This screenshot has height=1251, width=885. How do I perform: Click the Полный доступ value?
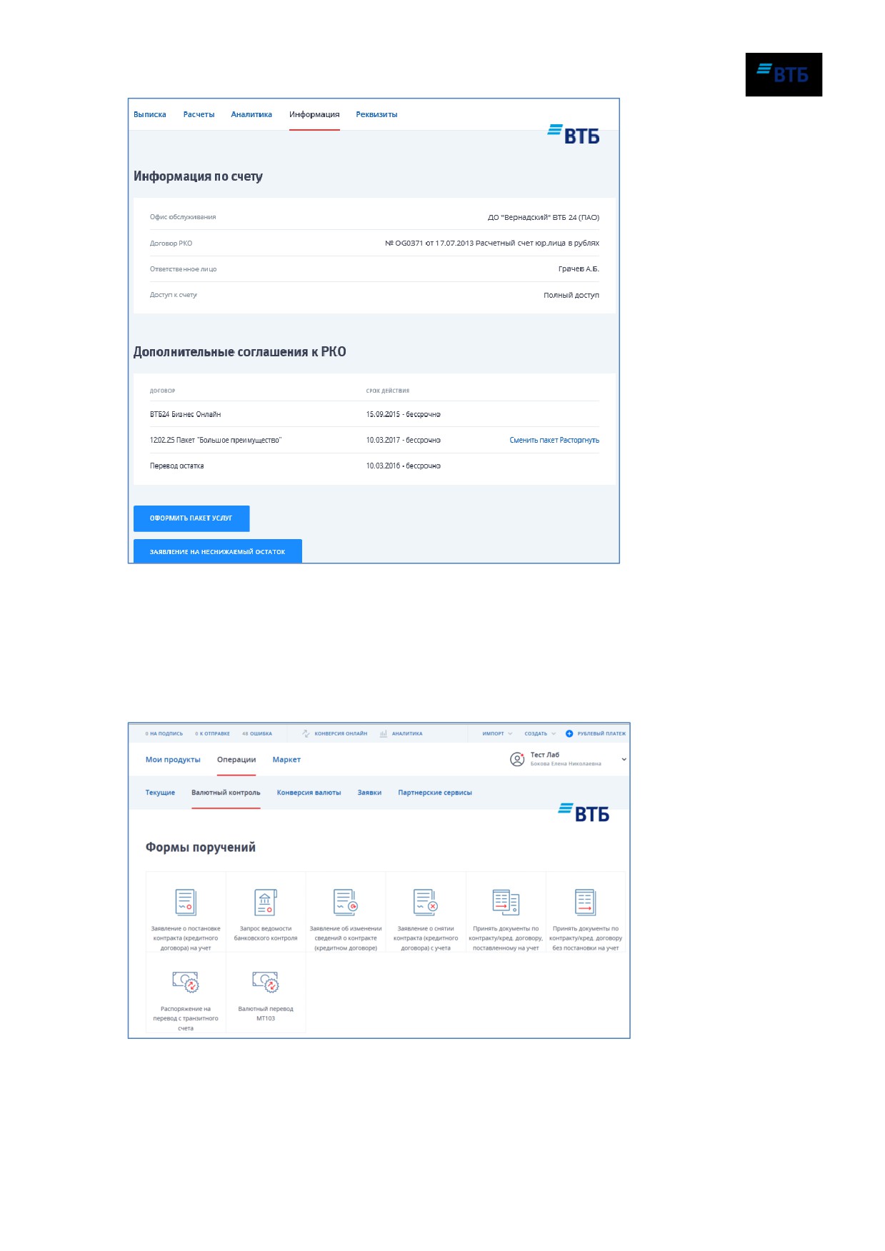[x=571, y=295]
